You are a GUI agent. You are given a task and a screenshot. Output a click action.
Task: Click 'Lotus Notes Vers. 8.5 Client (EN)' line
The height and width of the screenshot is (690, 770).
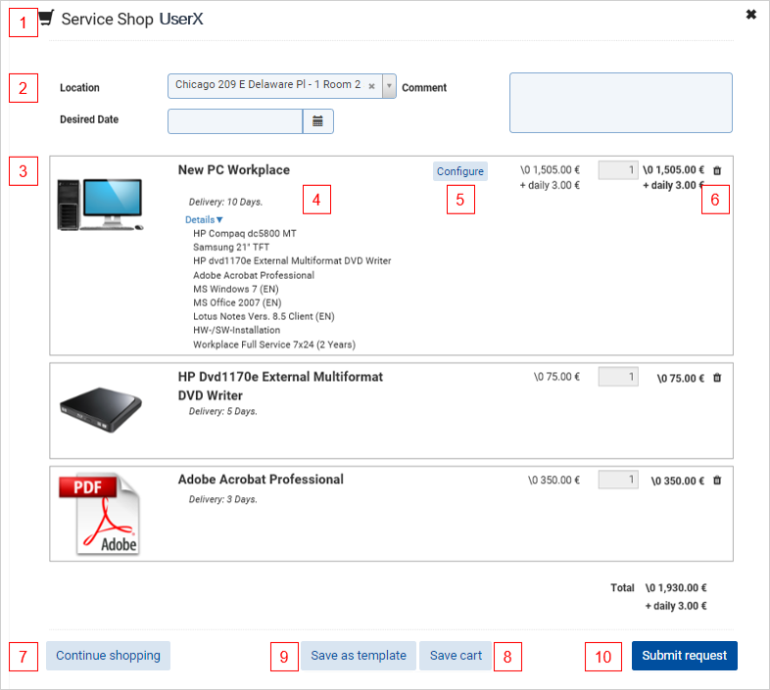click(x=264, y=316)
